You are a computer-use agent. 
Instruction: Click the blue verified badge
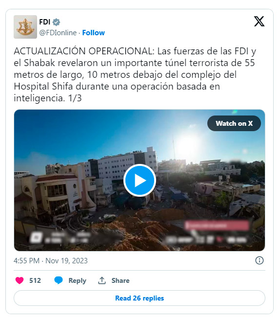(x=56, y=22)
